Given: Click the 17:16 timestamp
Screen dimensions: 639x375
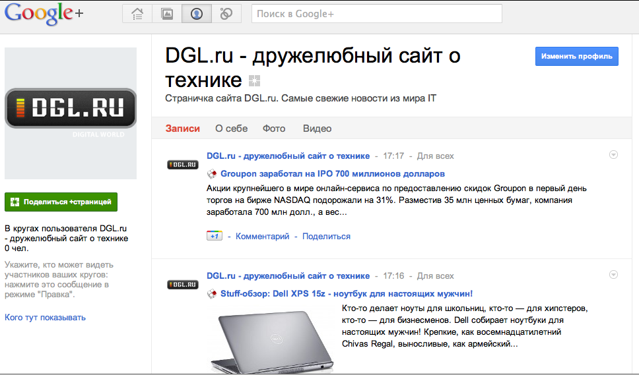Looking at the screenshot, I should pos(393,275).
